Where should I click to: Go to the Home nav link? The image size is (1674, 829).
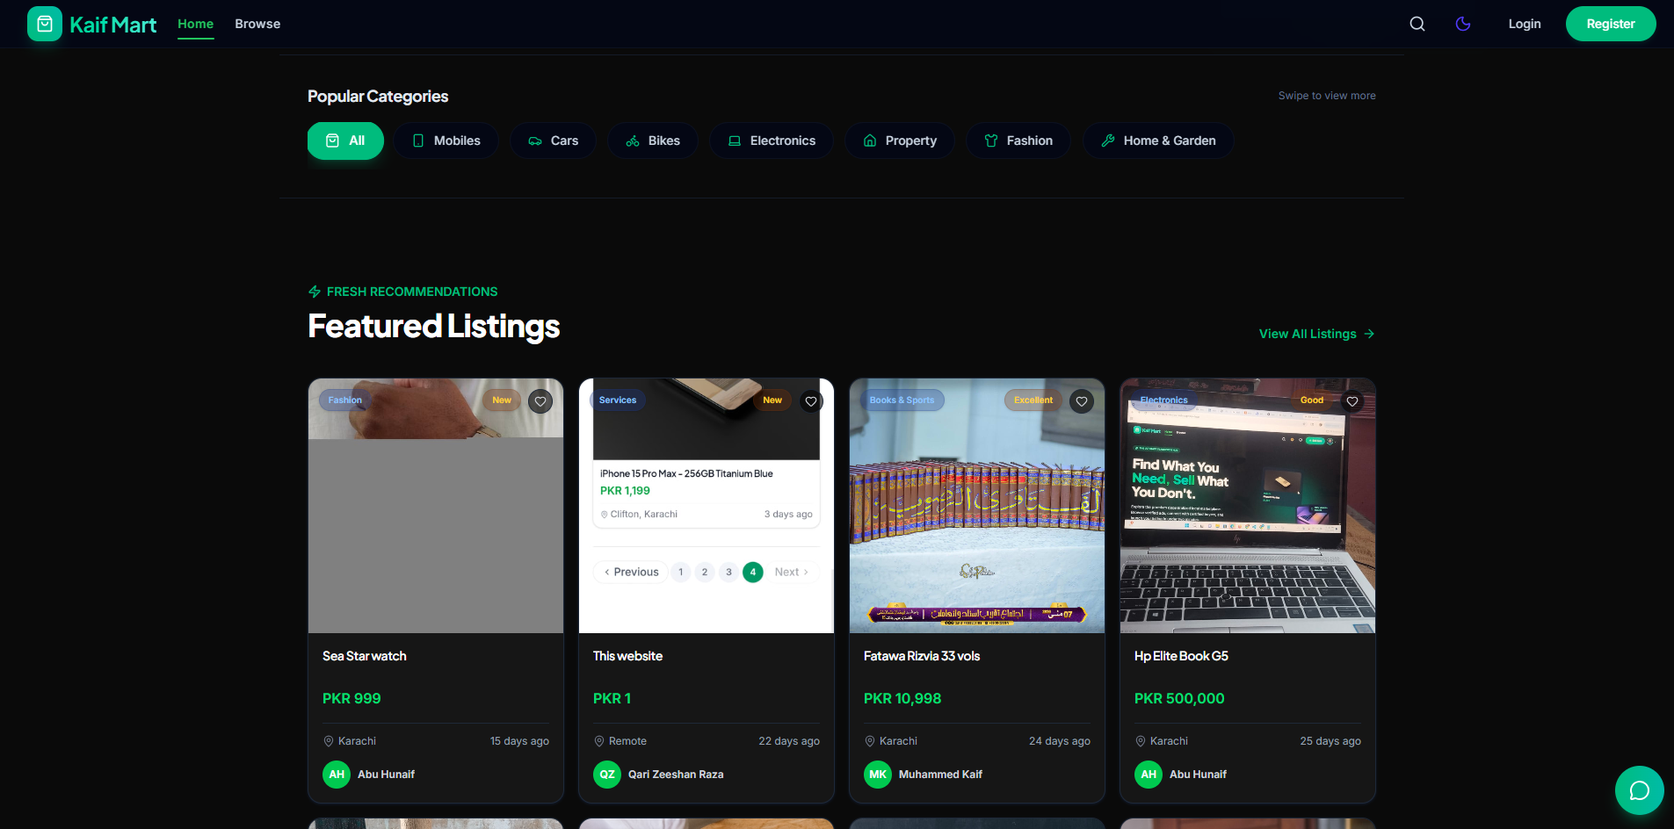195,24
